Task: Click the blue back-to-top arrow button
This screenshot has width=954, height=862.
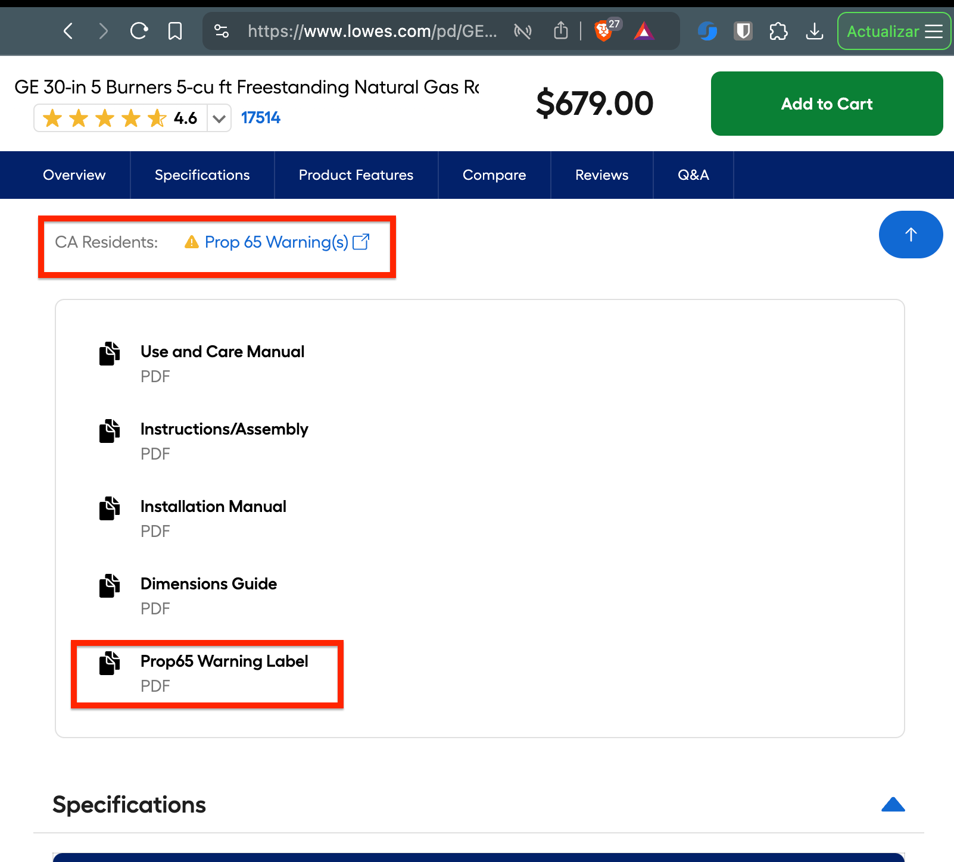Action: tap(911, 235)
